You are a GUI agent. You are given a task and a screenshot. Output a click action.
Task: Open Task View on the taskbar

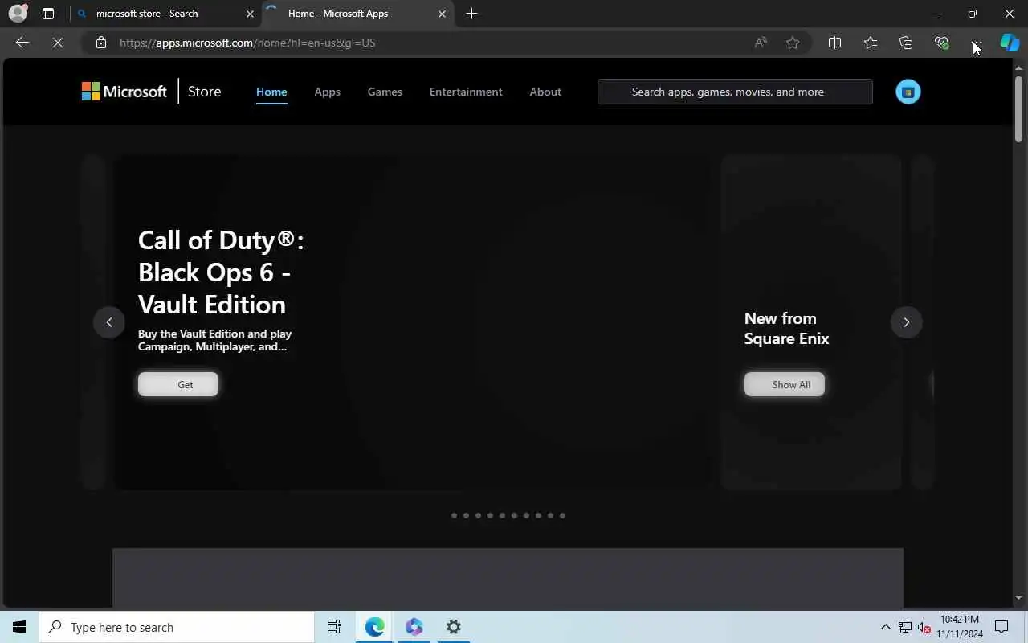pyautogui.click(x=334, y=627)
